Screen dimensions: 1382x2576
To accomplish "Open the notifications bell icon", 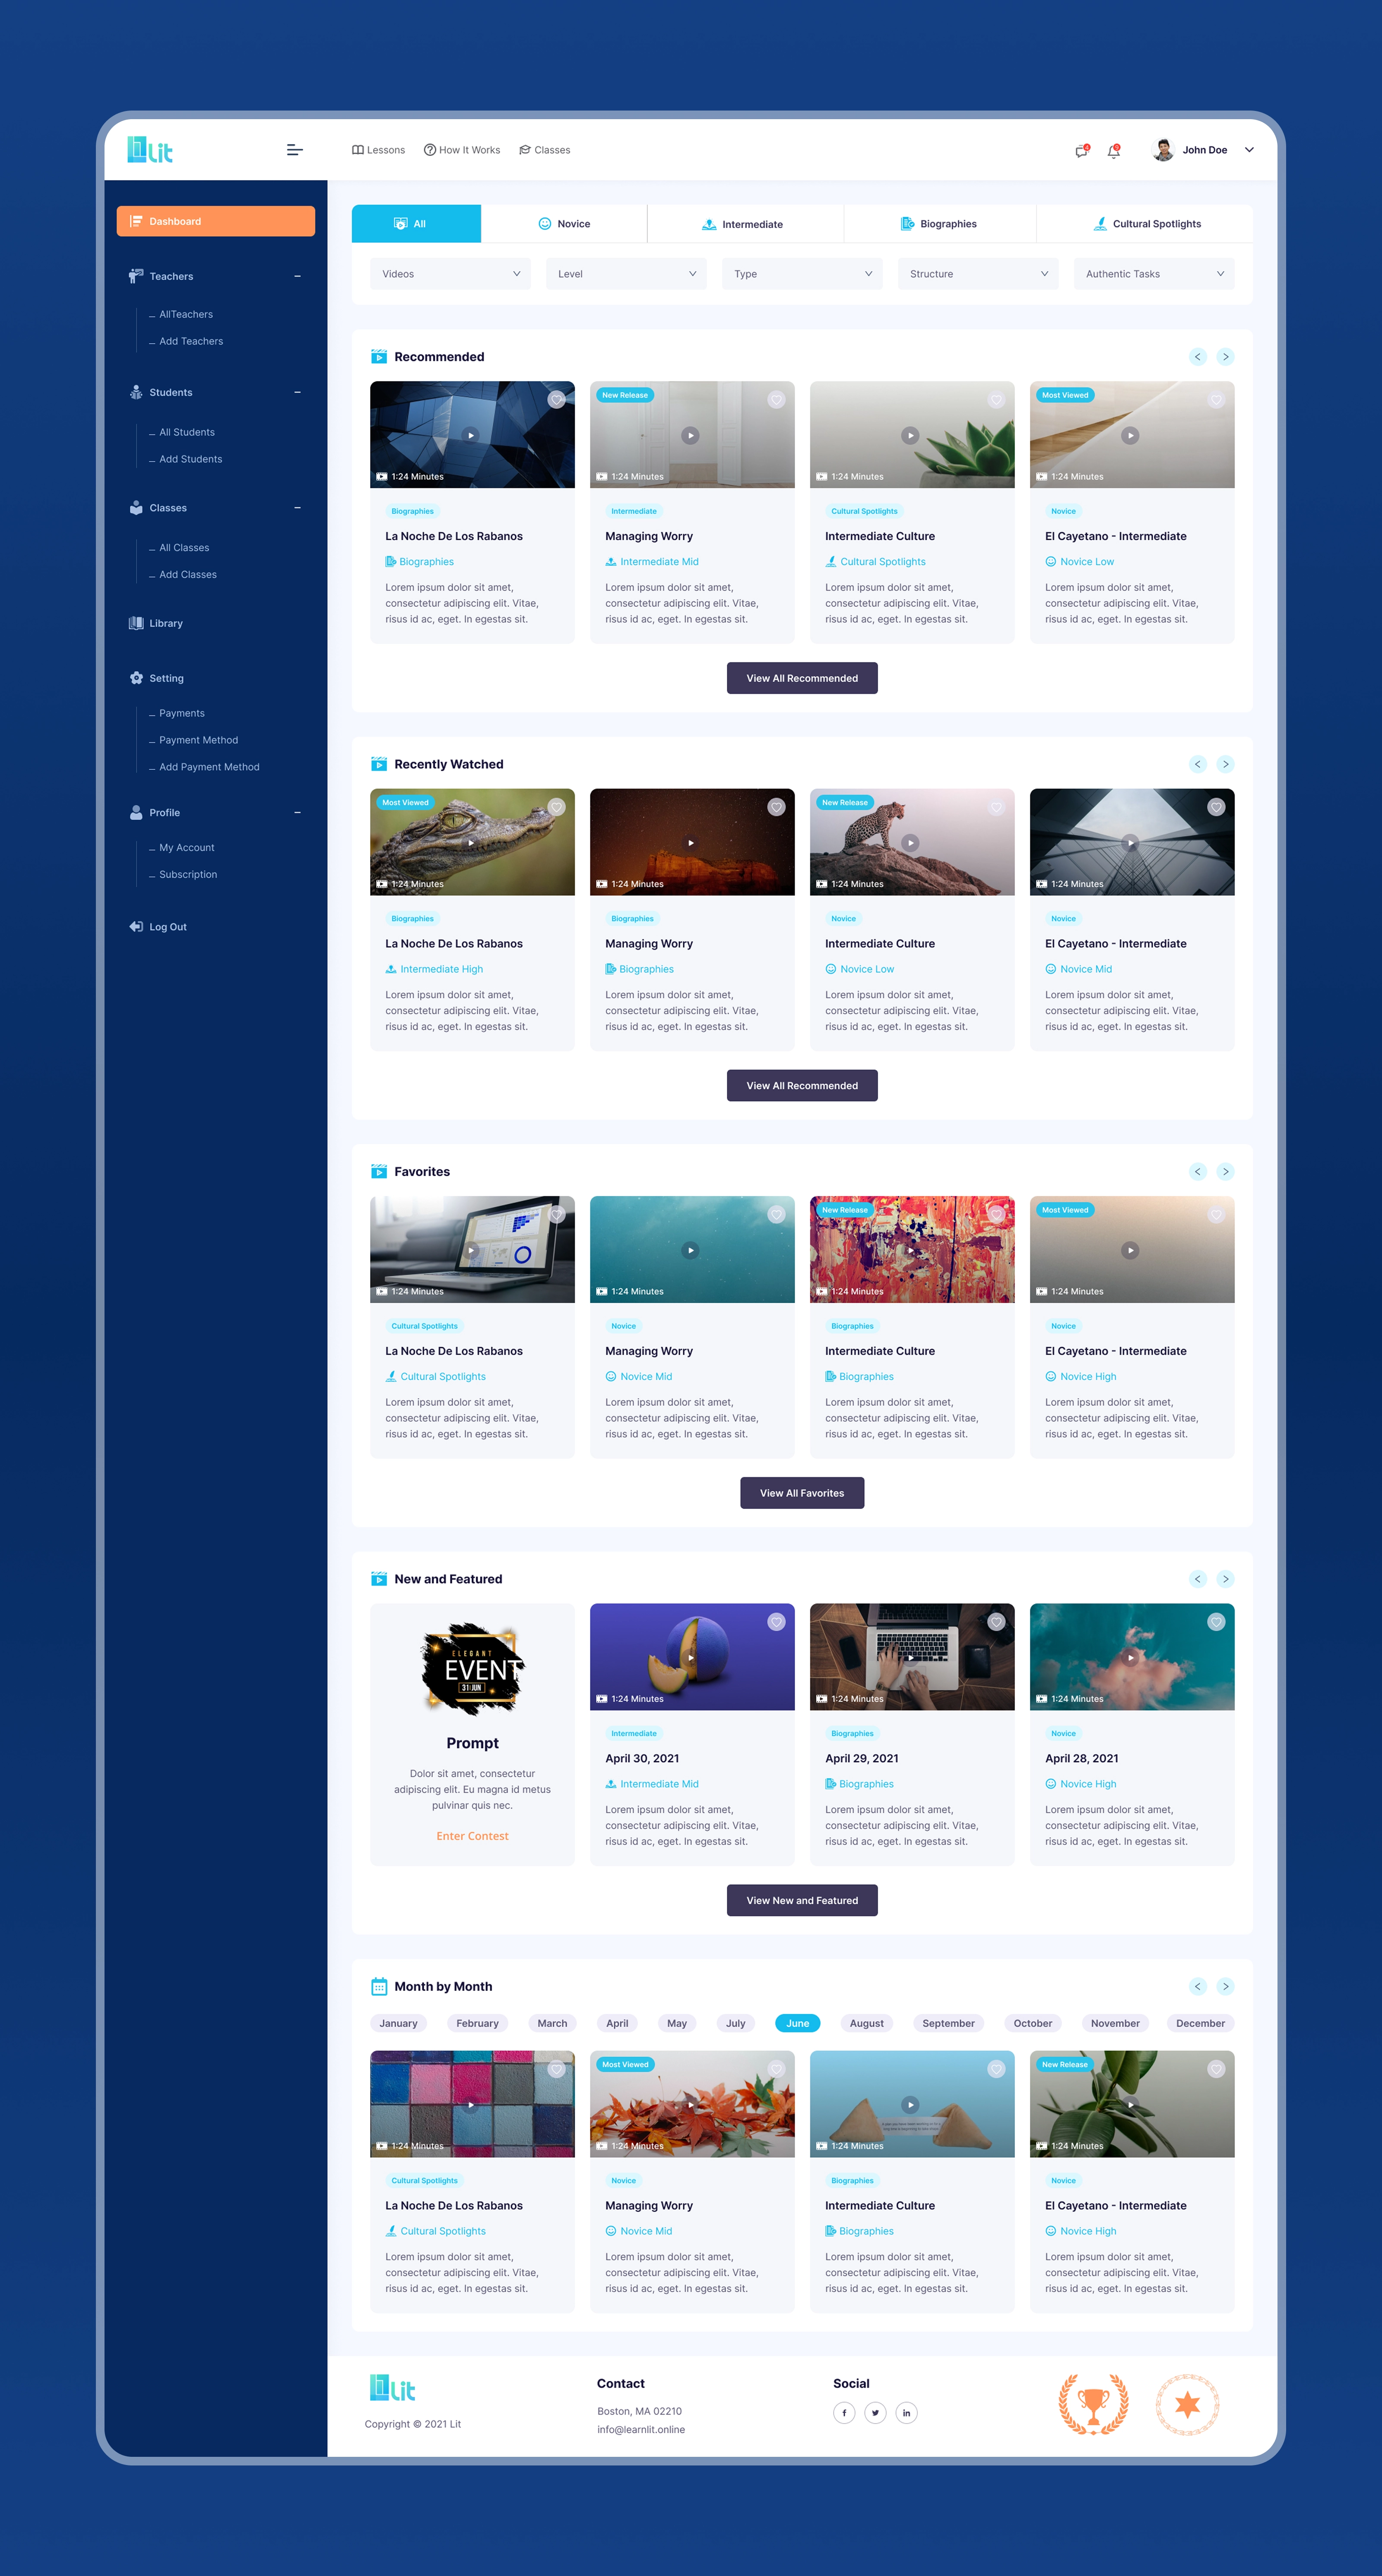I will [1113, 151].
